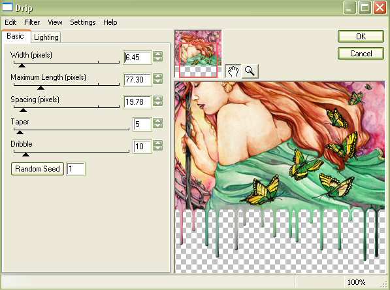Decrease Spacing value with down spinner
The image size is (390, 290).
[157, 103]
